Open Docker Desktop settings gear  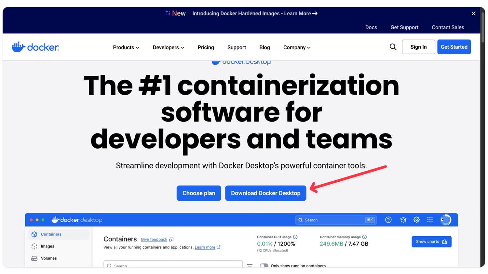point(416,220)
